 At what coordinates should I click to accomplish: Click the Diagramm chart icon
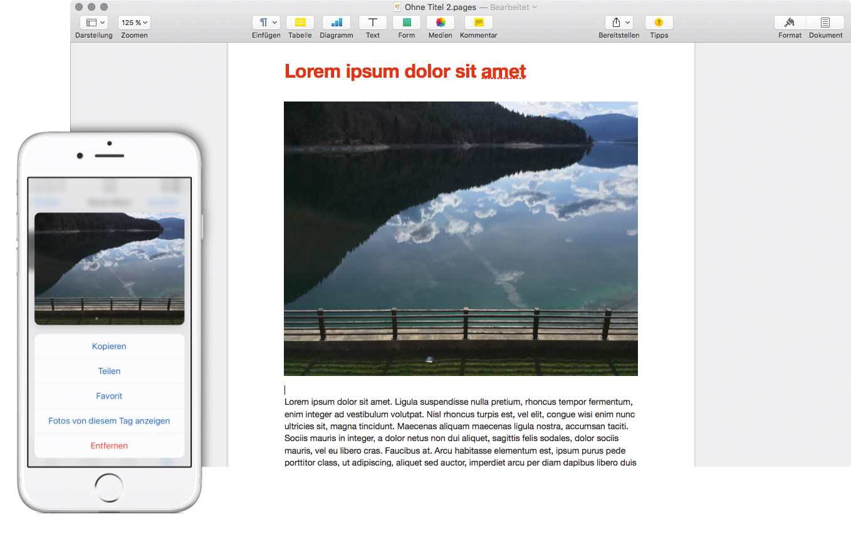336,23
